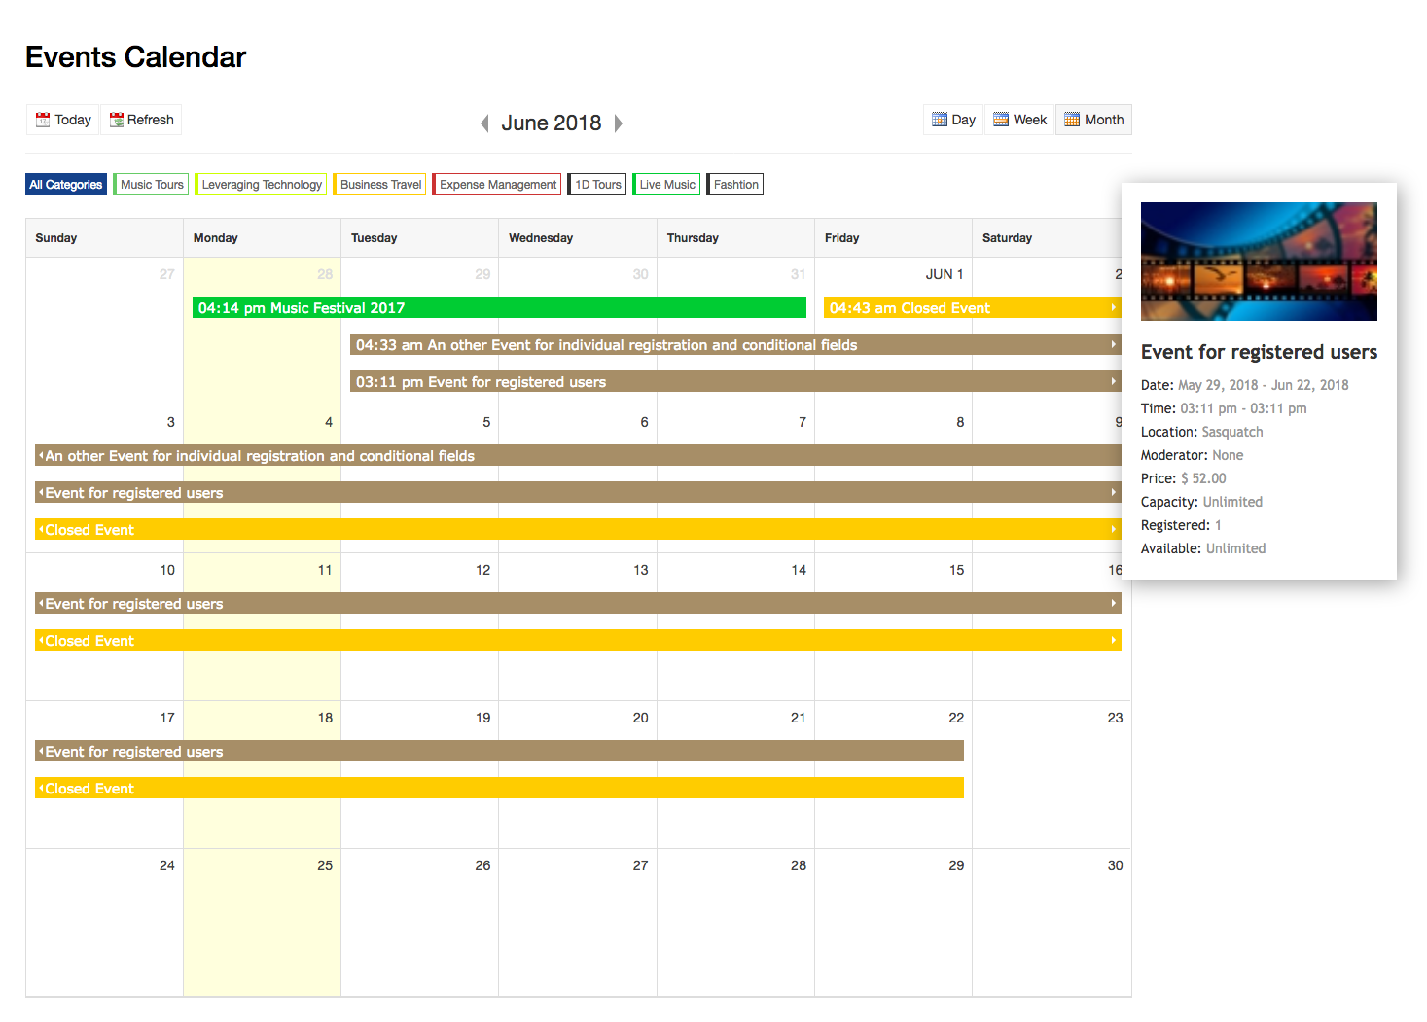Filter by Expense Management category
Screen dimensions: 1427x1022
[x=497, y=185]
